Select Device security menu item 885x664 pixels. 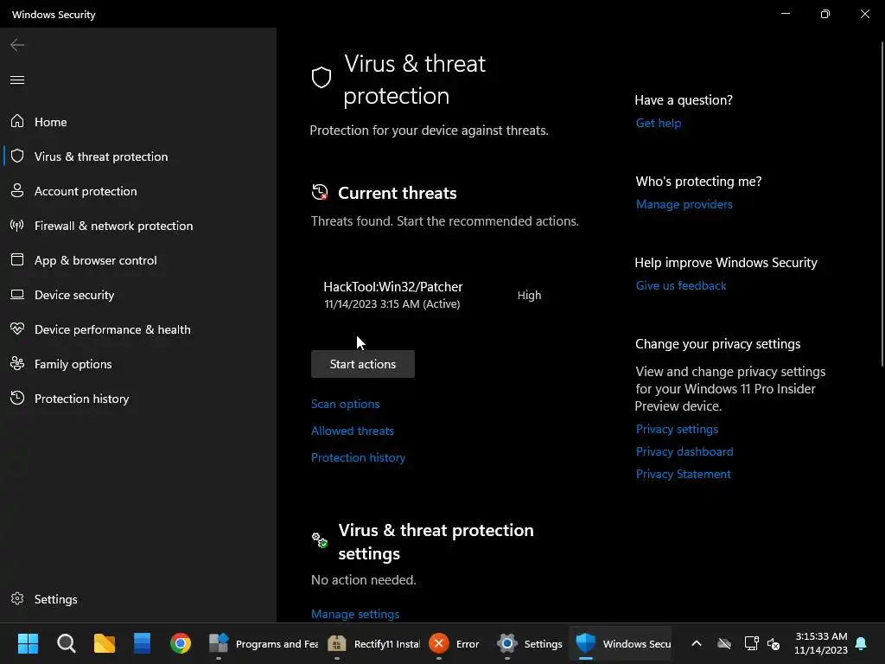click(x=138, y=295)
